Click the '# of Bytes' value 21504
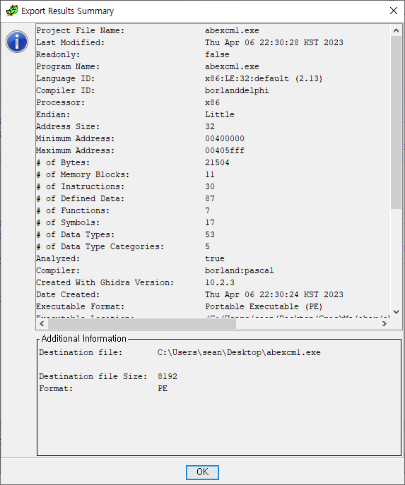 click(217, 162)
